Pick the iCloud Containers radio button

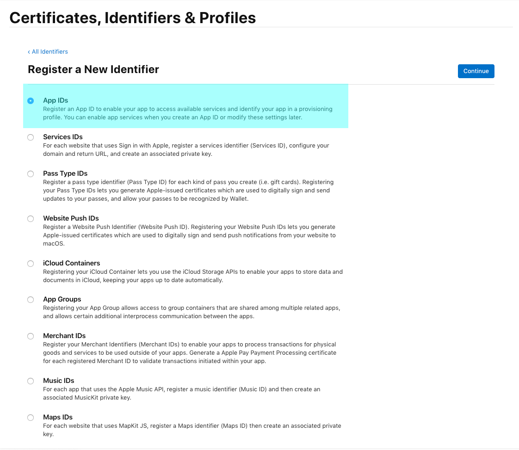(31, 264)
